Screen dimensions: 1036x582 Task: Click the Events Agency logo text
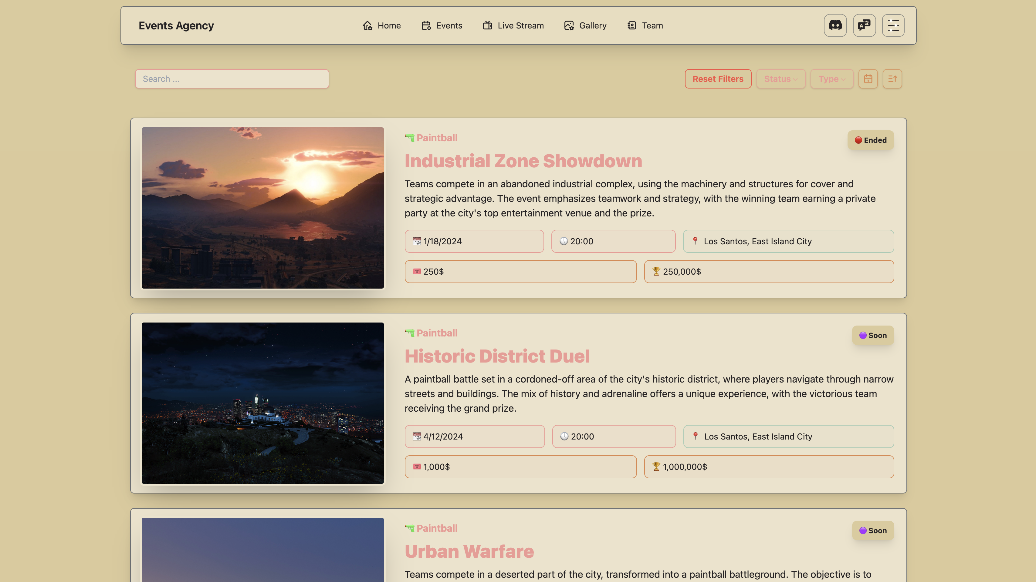click(176, 25)
